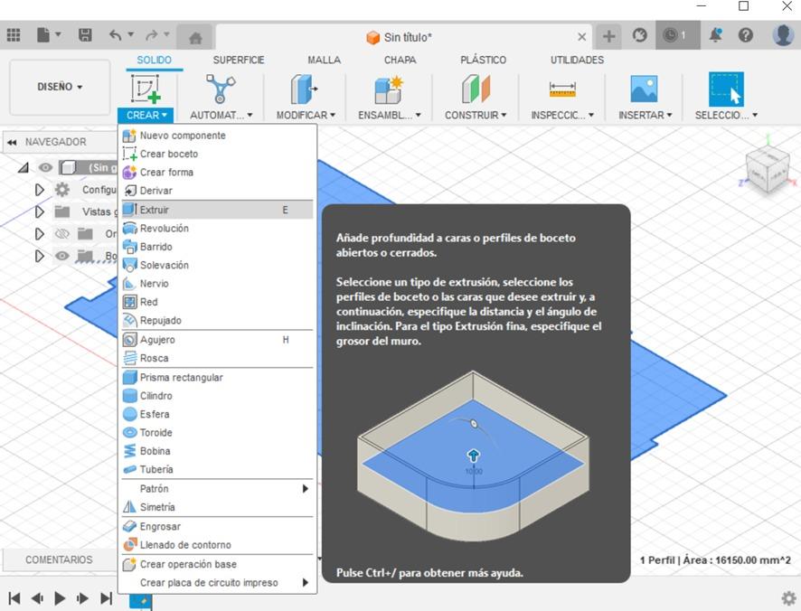
Task: Toggle visibility of the root component
Action: 45,167
